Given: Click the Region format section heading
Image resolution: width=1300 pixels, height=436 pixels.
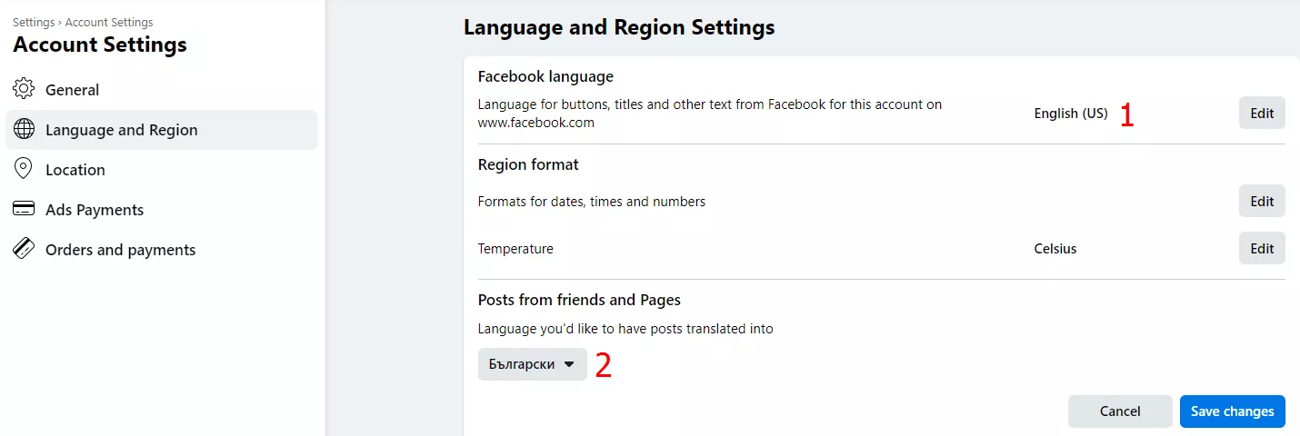Looking at the screenshot, I should pos(528,165).
